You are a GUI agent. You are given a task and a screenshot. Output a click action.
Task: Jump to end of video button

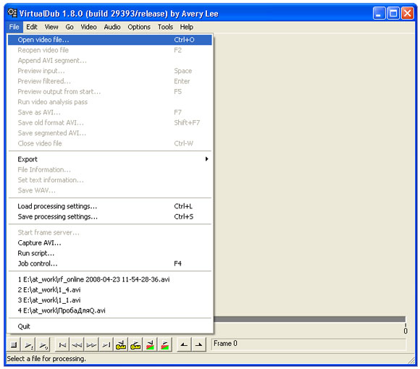[106, 345]
